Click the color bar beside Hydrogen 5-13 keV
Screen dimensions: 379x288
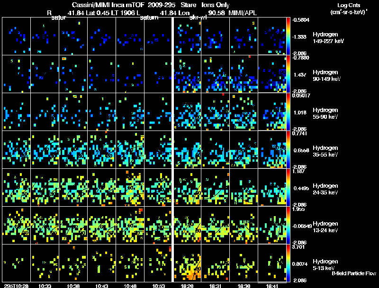[x=288, y=263]
